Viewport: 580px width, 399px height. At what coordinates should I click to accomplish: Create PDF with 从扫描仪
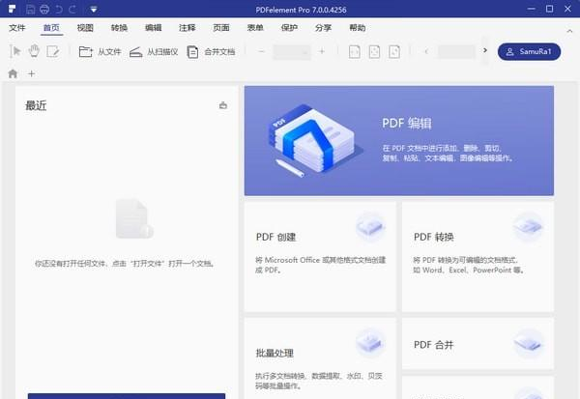[154, 52]
